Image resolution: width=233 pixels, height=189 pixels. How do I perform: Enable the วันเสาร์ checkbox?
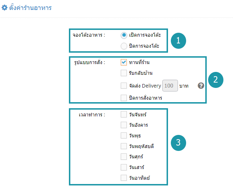pyautogui.click(x=124, y=167)
